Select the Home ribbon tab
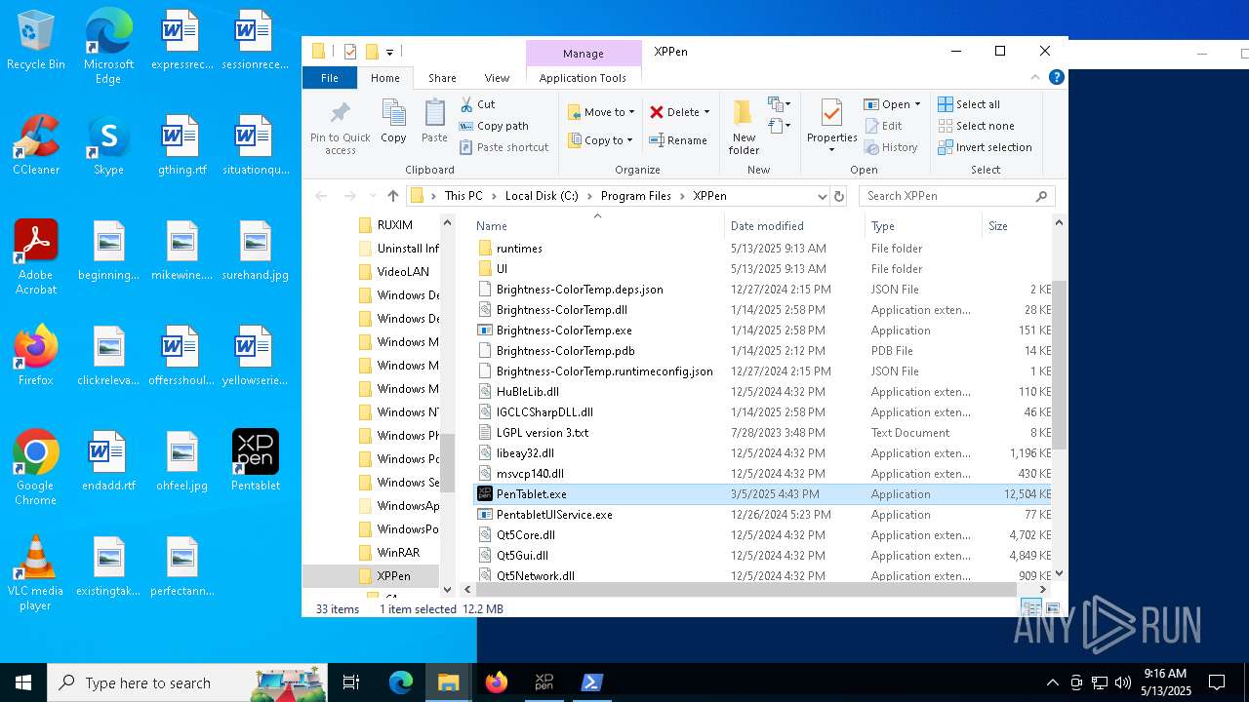The height and width of the screenshot is (702, 1249). click(384, 78)
